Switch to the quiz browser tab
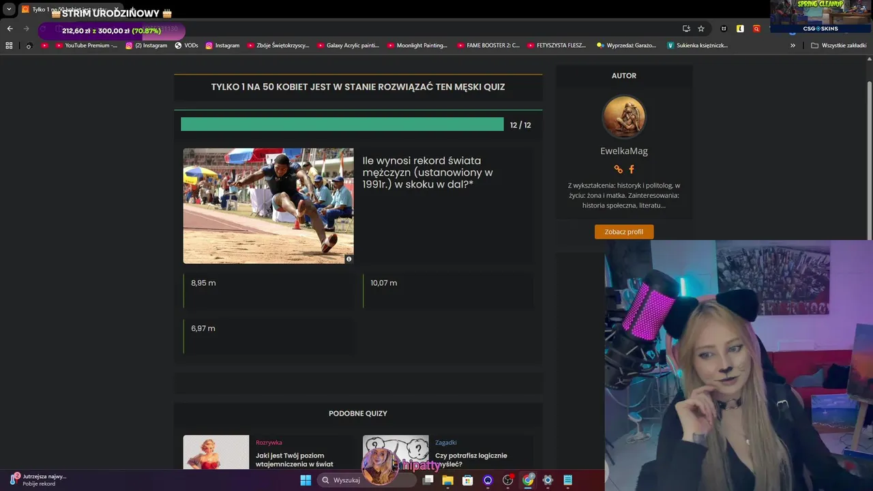Image resolution: width=873 pixels, height=491 pixels. coord(71,10)
